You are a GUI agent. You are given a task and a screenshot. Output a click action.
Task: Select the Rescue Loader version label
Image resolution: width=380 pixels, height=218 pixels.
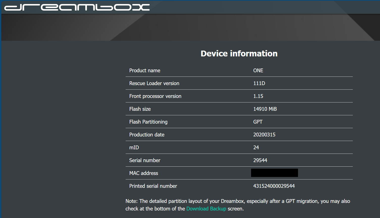(154, 83)
